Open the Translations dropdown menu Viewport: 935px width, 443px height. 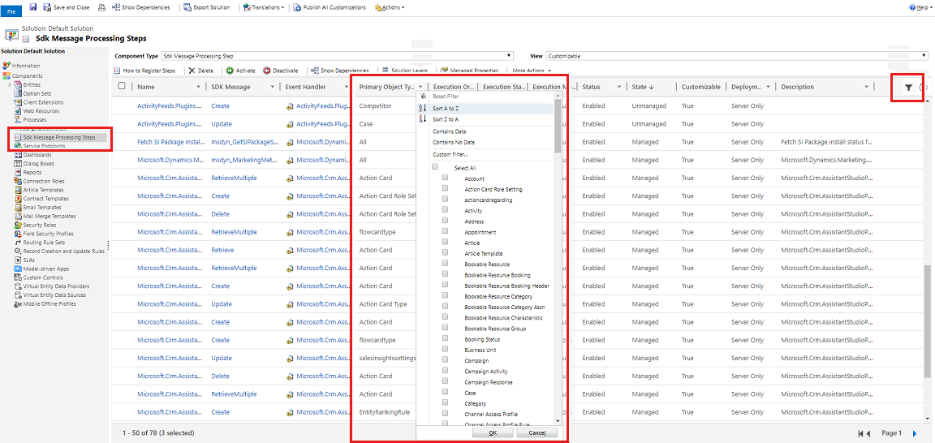(x=265, y=7)
